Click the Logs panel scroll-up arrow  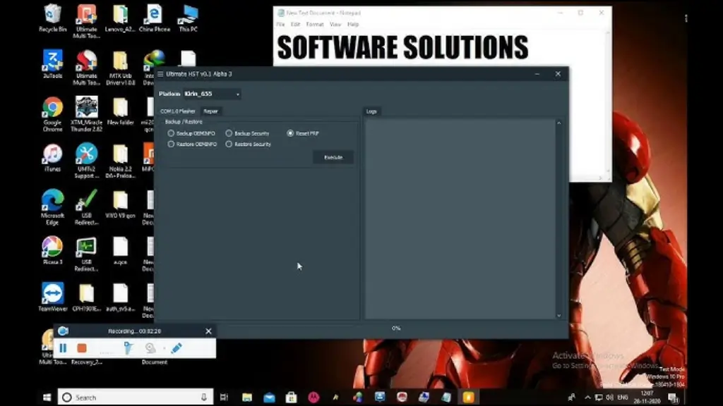pyautogui.click(x=559, y=123)
